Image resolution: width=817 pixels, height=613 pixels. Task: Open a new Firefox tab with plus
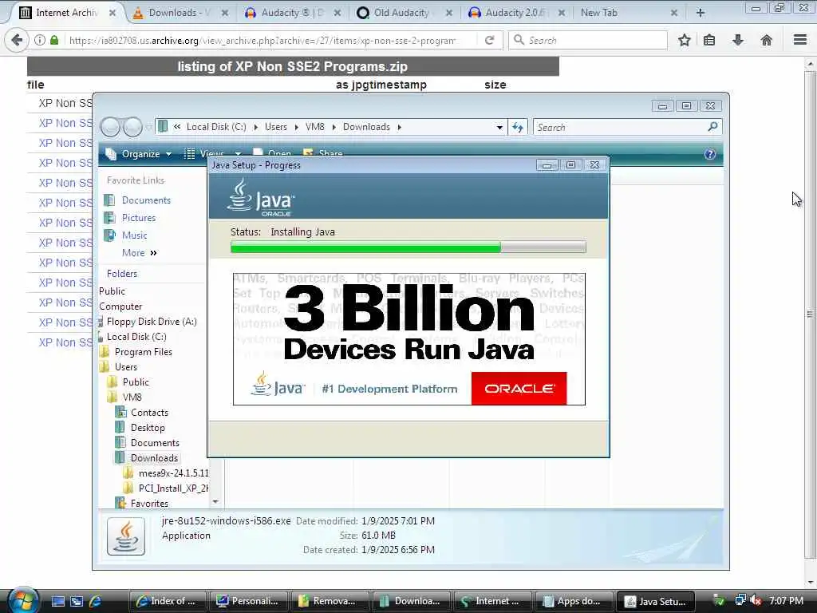click(701, 13)
